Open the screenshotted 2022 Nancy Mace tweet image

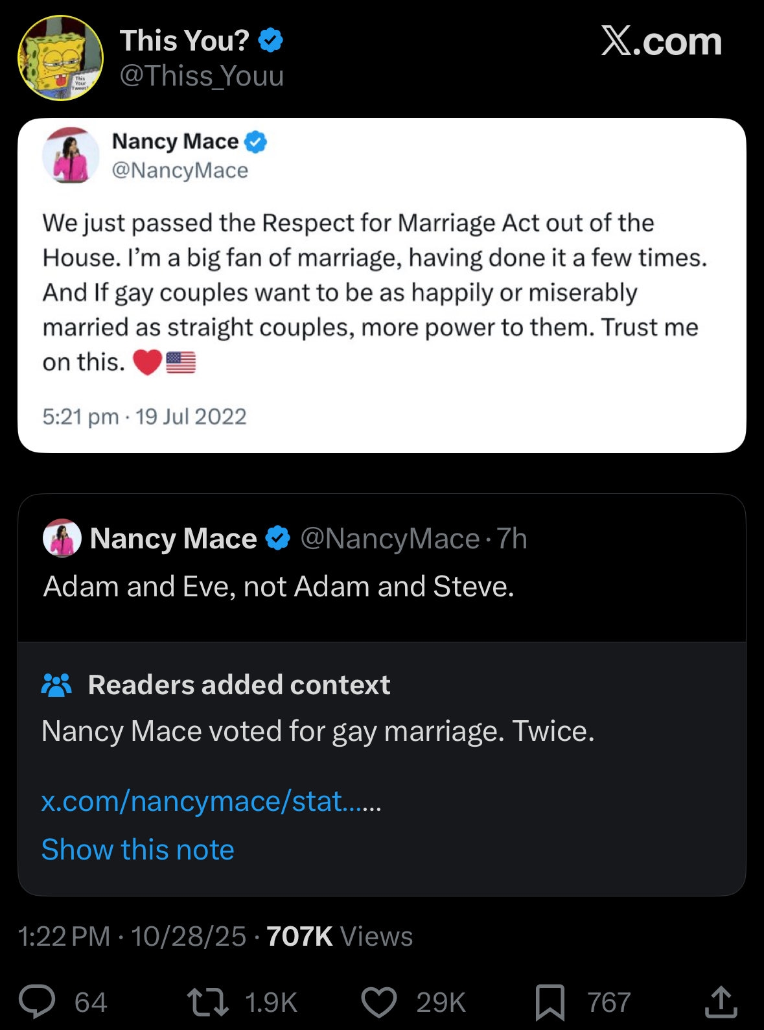point(382,285)
